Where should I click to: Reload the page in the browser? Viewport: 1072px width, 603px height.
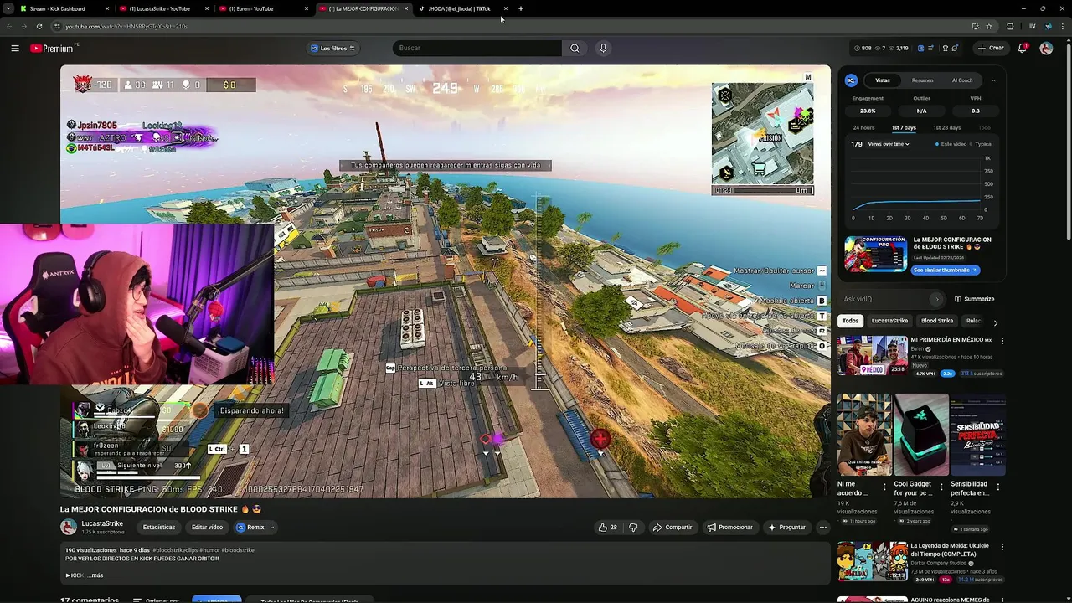point(39,26)
